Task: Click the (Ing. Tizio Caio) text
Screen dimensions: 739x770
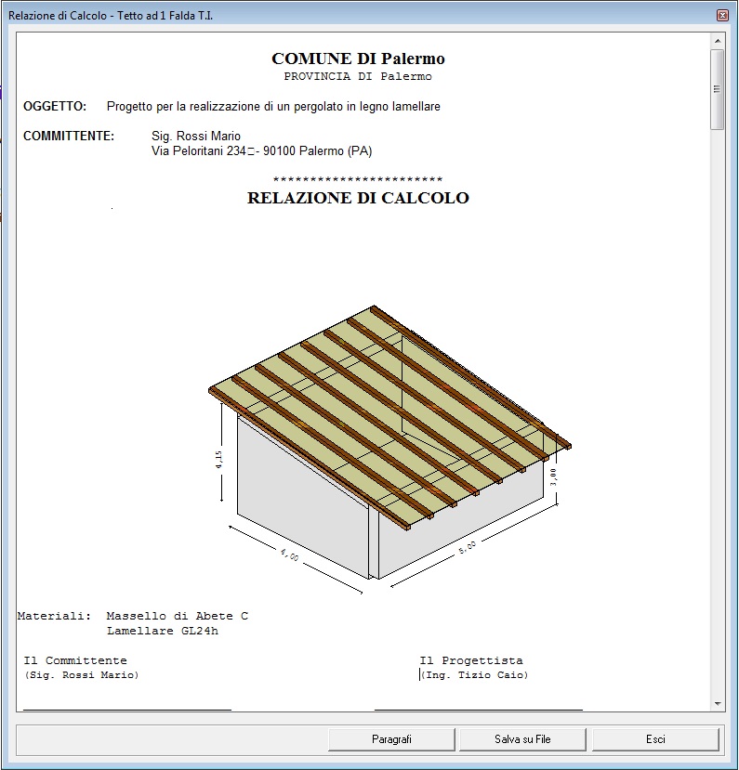Action: coord(475,675)
